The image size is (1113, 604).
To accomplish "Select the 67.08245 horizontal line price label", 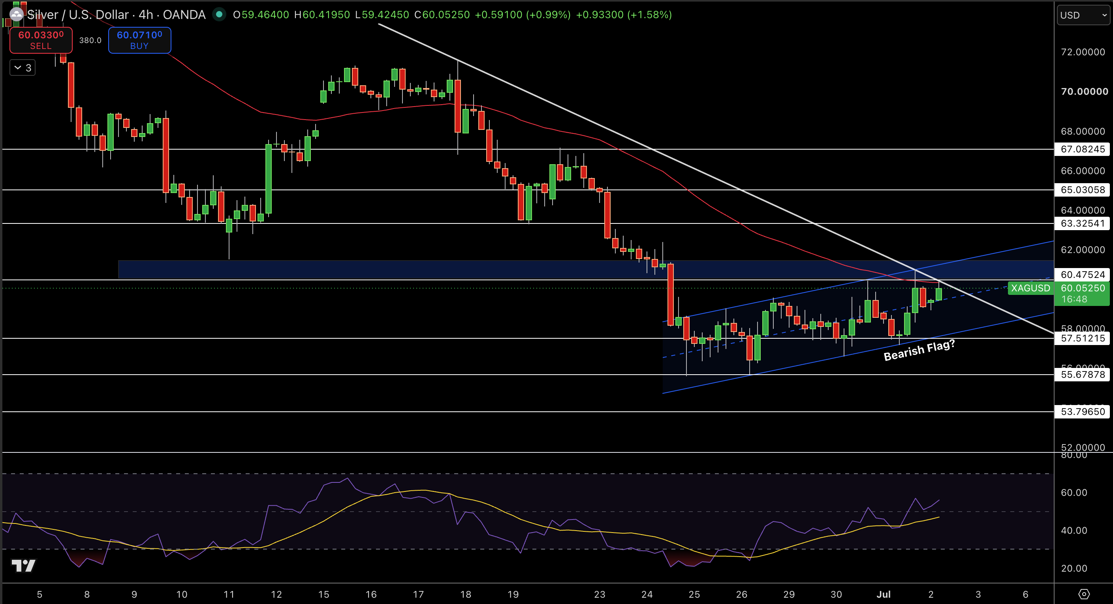I will coord(1082,149).
